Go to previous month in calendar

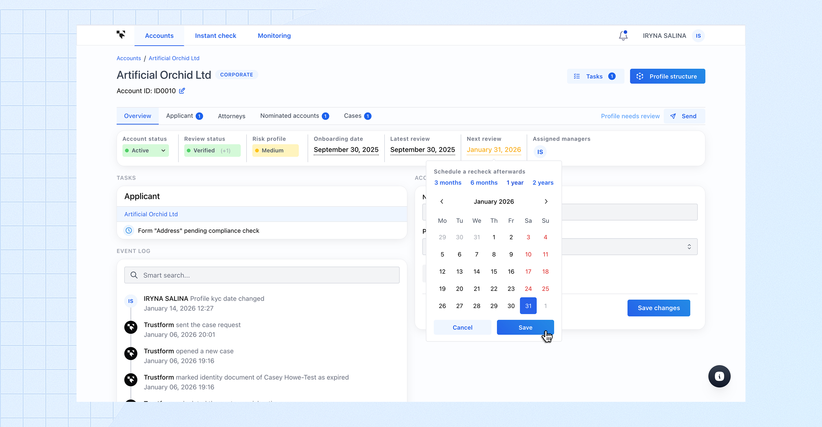pos(442,201)
